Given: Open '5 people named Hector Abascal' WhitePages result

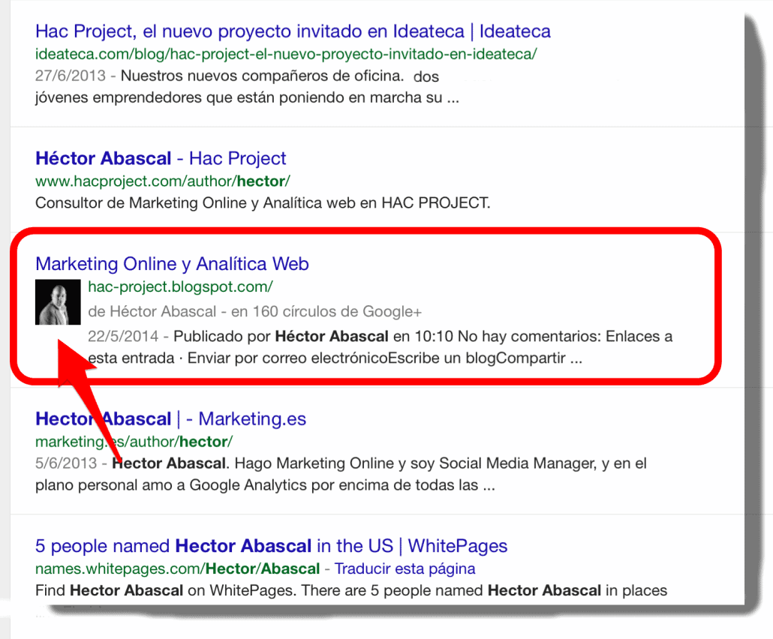Looking at the screenshot, I should click(x=271, y=546).
